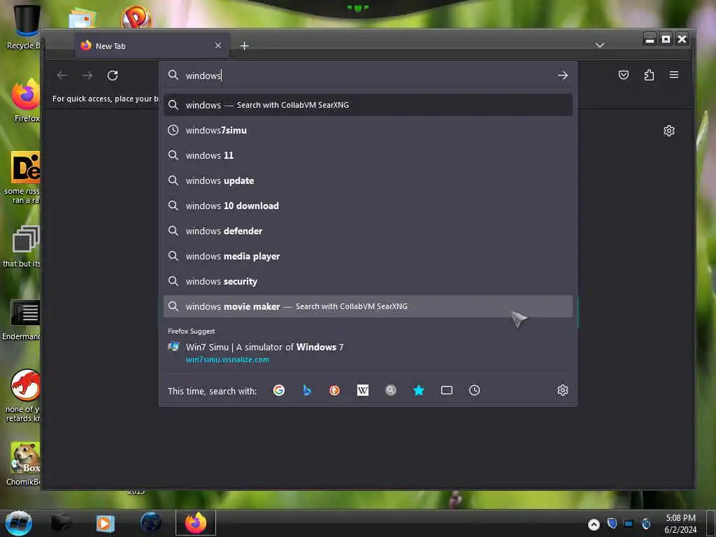Select the Firefox desktop shortcut
The height and width of the screenshot is (537, 716).
point(26,100)
